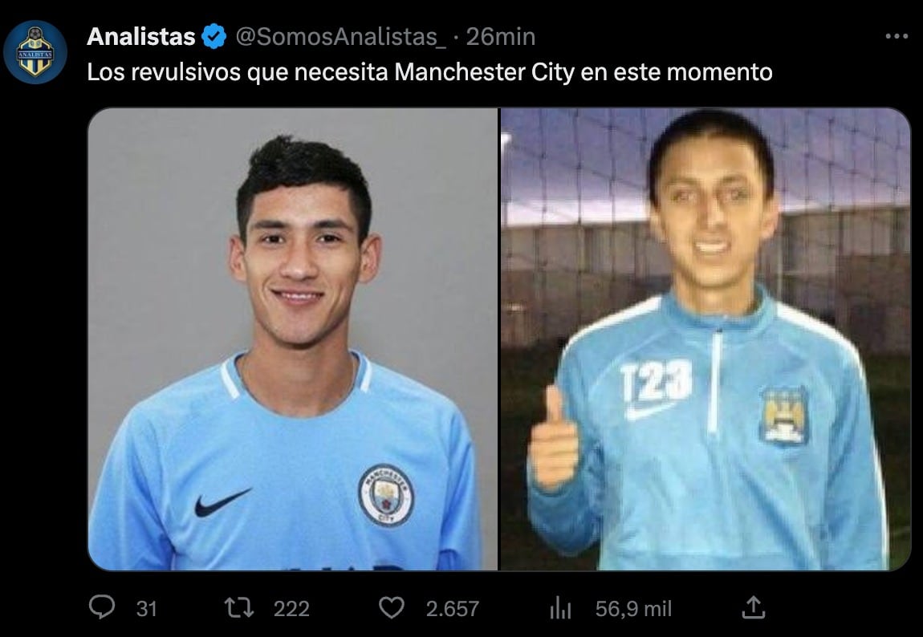The width and height of the screenshot is (923, 637).
Task: Like the tweet with the heart icon
Action: (392, 607)
